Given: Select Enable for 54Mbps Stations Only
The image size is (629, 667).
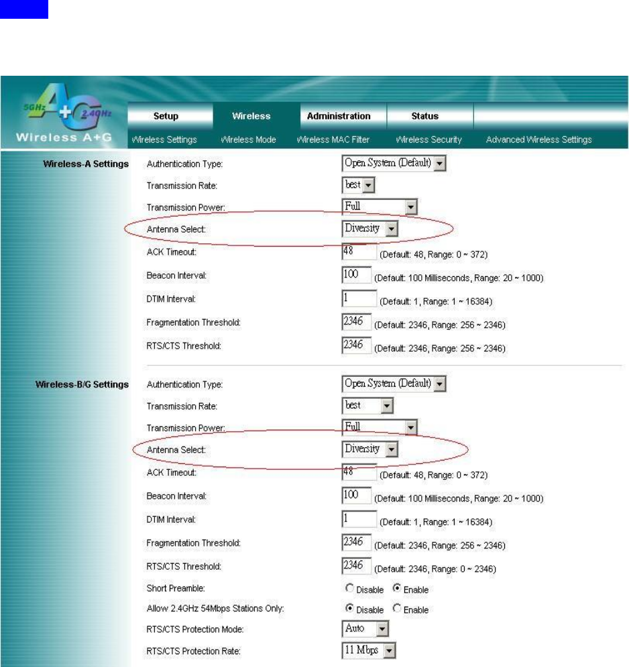Looking at the screenshot, I should (x=396, y=608).
